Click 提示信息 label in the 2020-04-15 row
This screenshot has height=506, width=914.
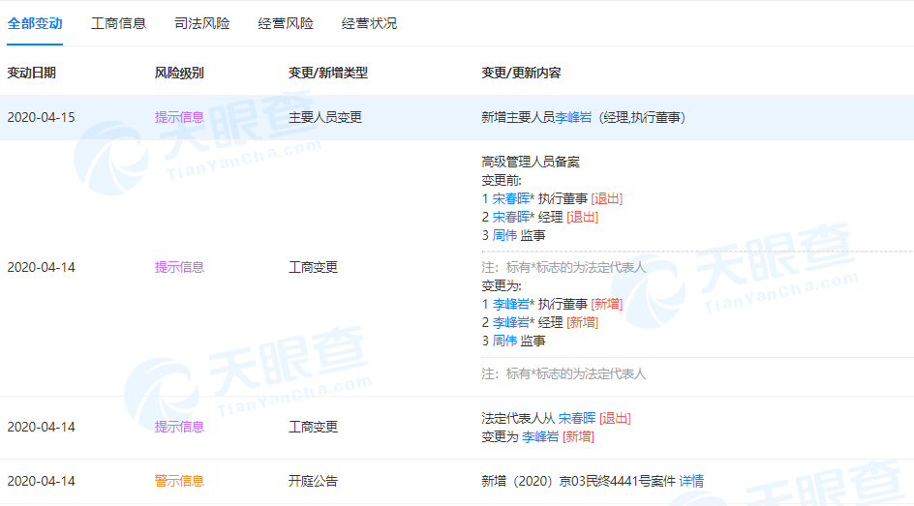(179, 118)
